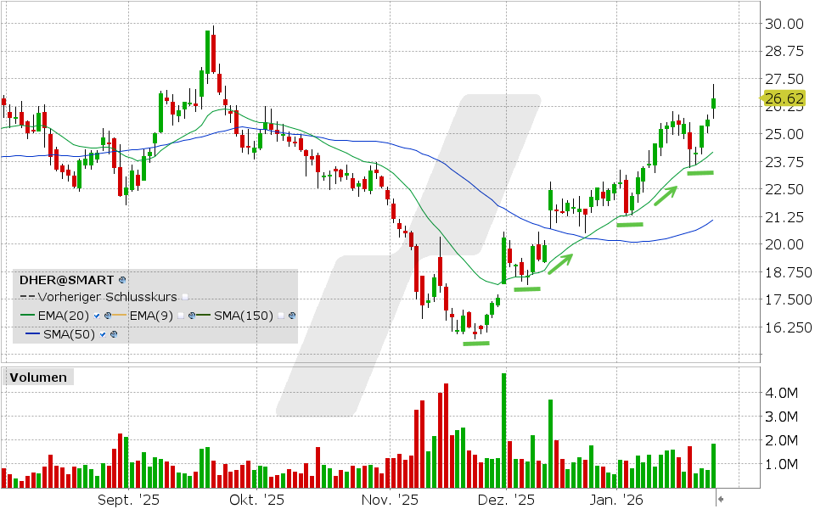
Task: Enable the SMA(150) indicator checkbox
Action: pos(279,316)
